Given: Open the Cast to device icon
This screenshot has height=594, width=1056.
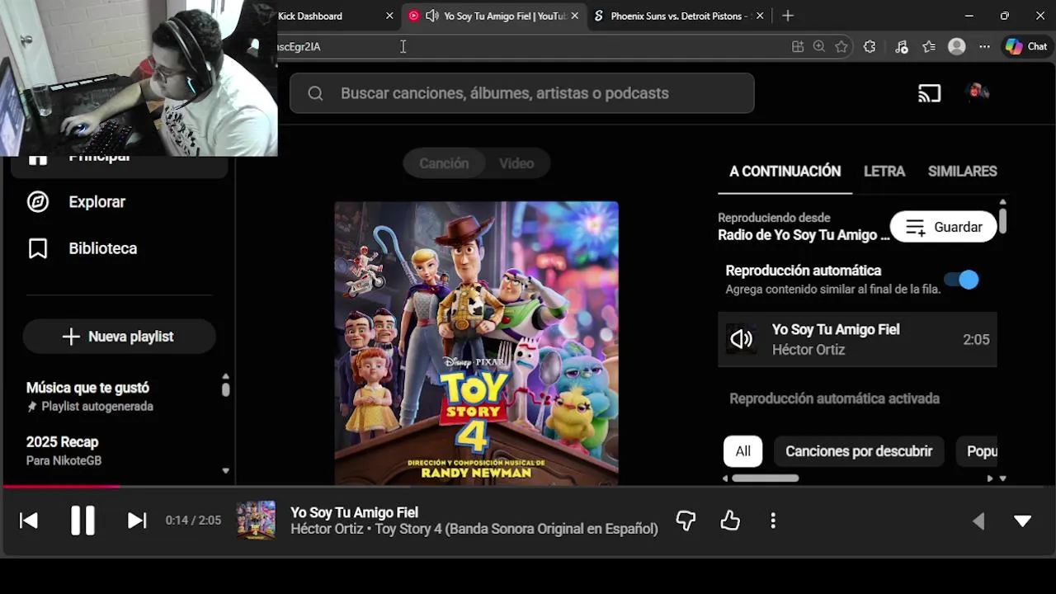Looking at the screenshot, I should 930,93.
